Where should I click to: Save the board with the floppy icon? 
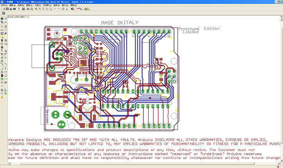(7, 9)
